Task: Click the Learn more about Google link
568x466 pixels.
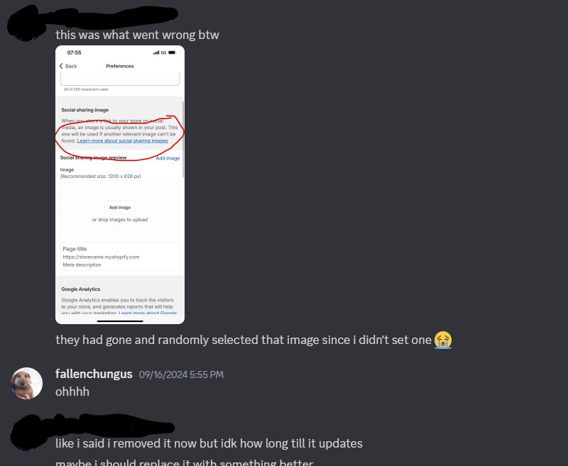Action: click(148, 313)
